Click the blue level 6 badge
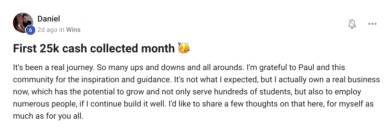 click(30, 30)
